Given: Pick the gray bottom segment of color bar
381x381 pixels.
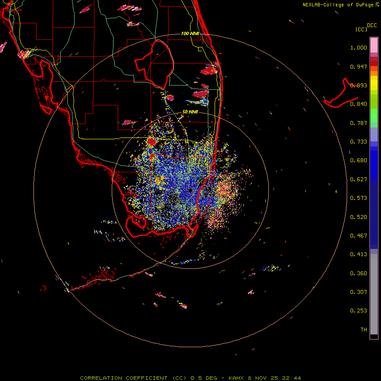Looking at the screenshot, I should click(374, 294).
